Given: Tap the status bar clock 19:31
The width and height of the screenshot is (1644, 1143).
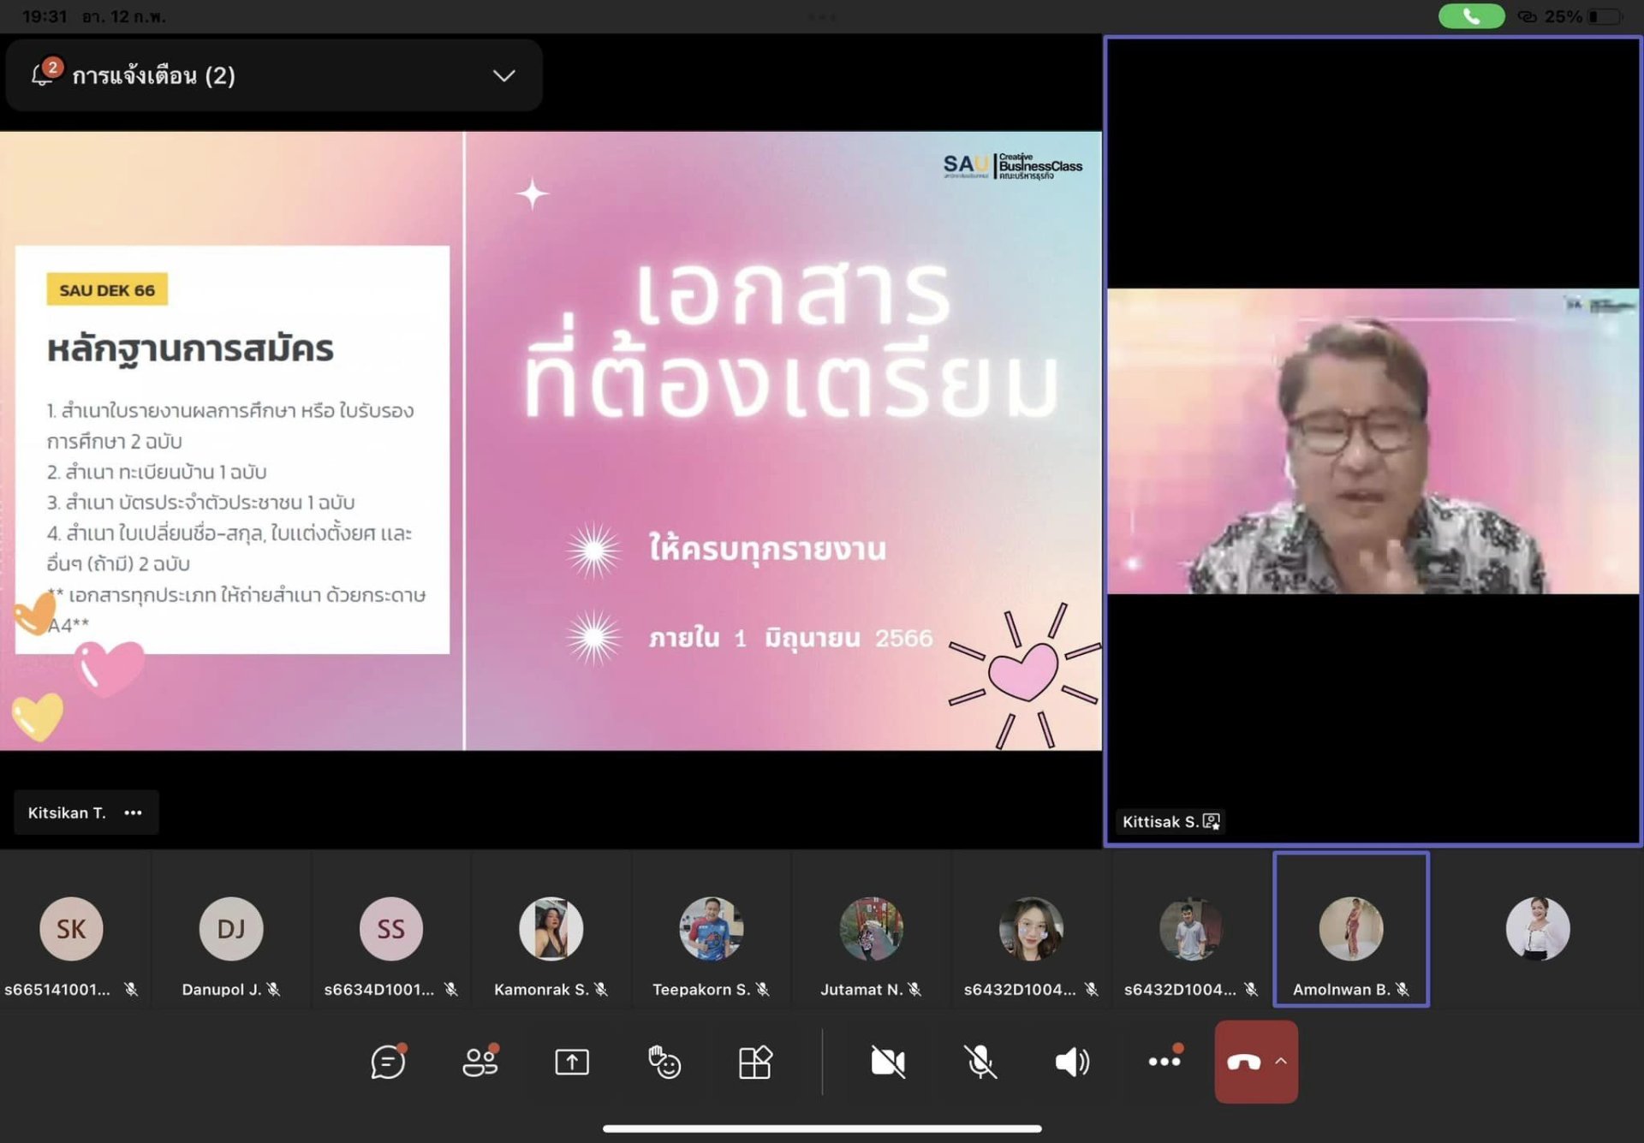Looking at the screenshot, I should (45, 16).
